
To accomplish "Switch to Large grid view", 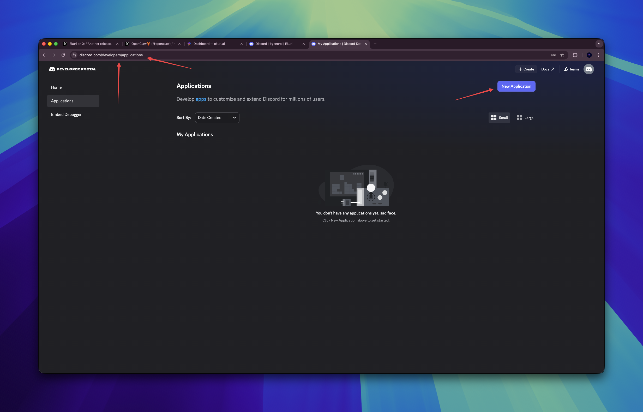I will [x=525, y=118].
